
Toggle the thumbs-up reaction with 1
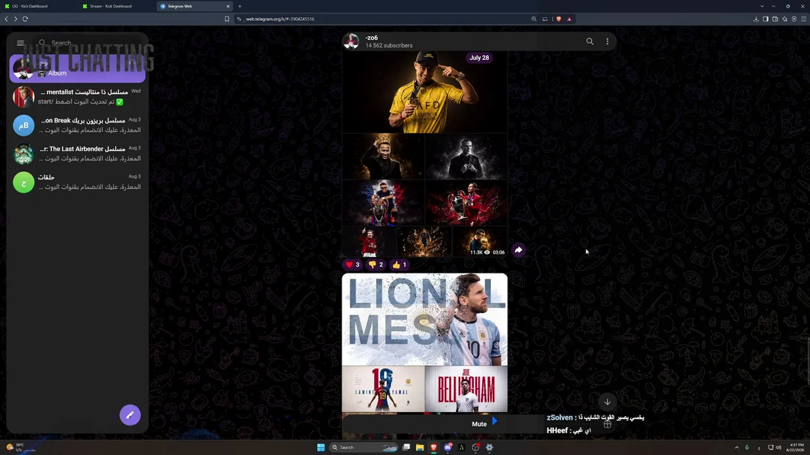point(399,265)
